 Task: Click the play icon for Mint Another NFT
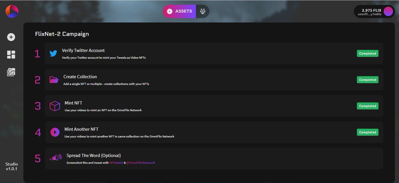tap(55, 132)
